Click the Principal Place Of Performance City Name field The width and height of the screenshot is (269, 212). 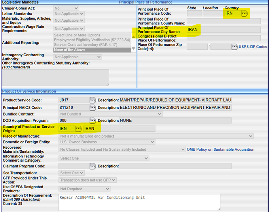(x=224, y=30)
